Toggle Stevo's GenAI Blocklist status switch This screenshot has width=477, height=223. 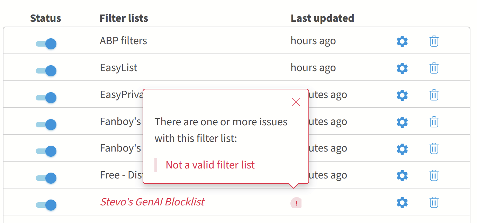[46, 205]
